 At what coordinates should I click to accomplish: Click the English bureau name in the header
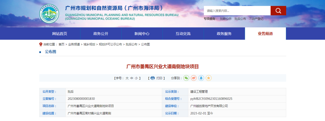coord(122,17)
